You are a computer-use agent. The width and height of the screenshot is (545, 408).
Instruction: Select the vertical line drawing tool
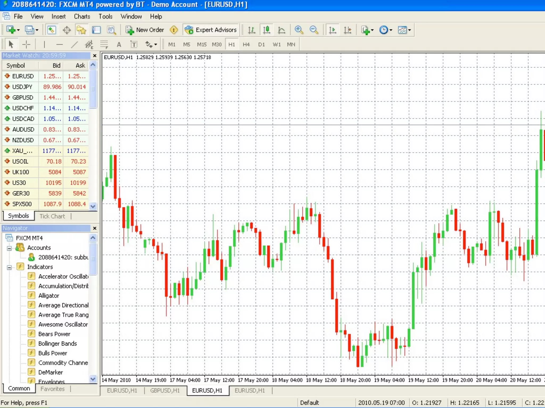44,44
